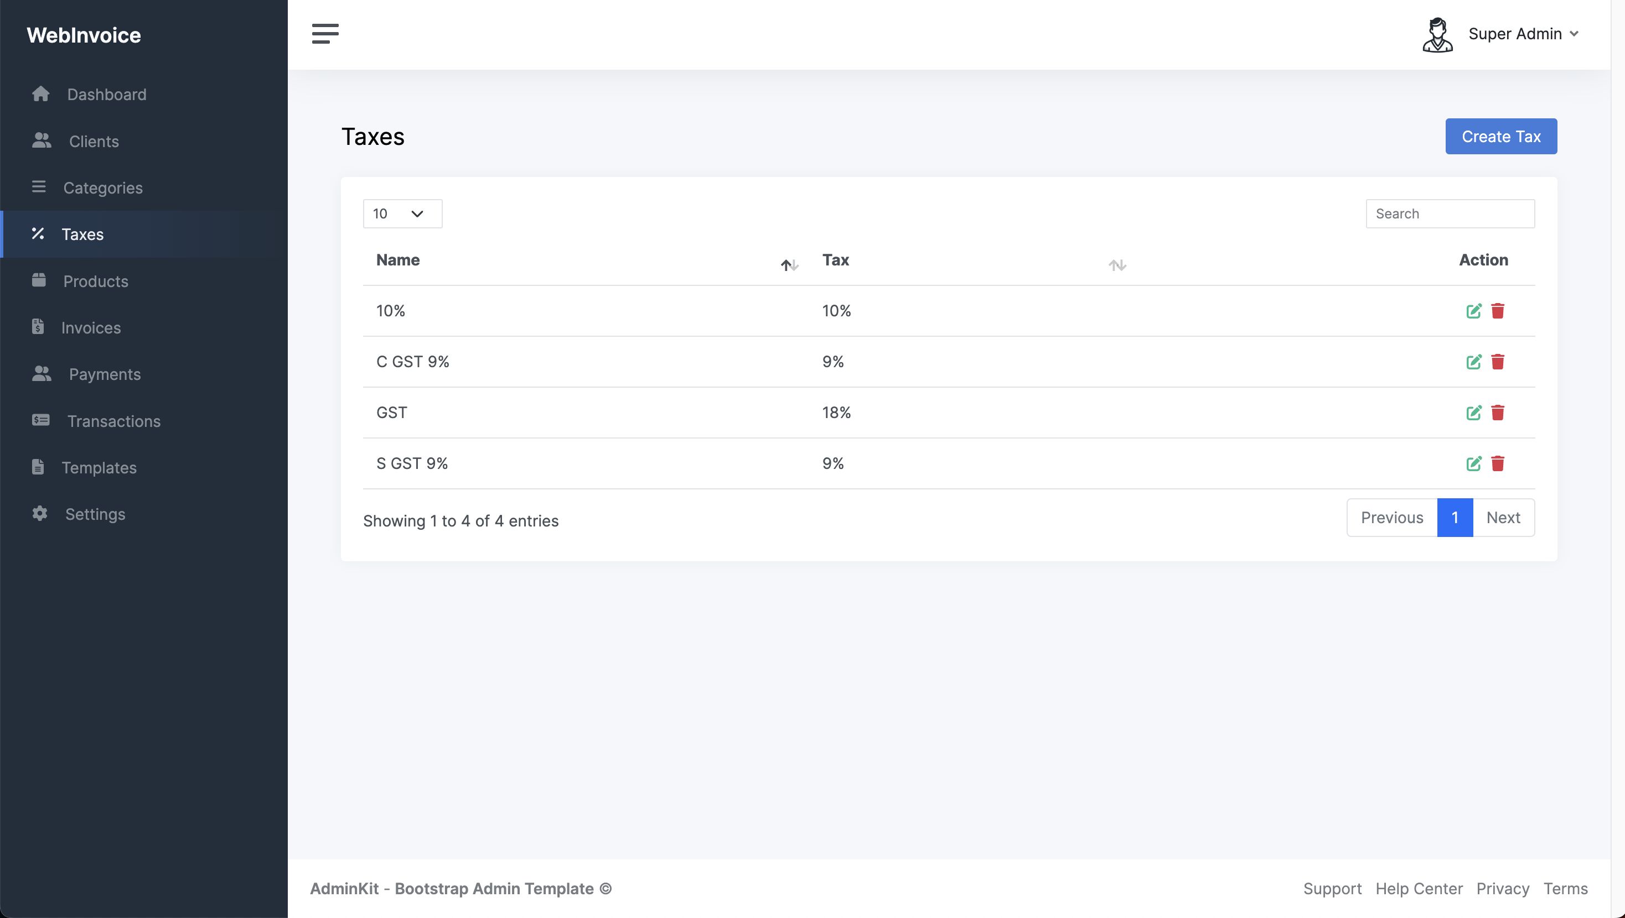Toggle sidebar with hamburger menu icon

pos(325,33)
